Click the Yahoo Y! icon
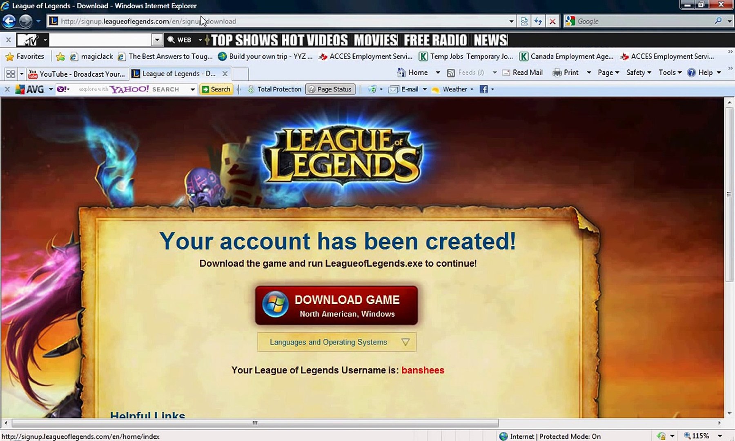 pyautogui.click(x=63, y=89)
